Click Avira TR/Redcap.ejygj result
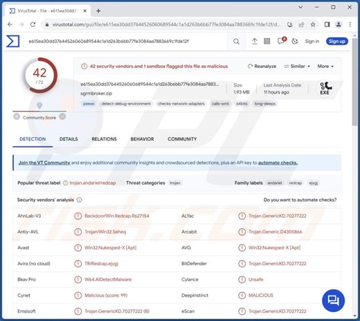 (101, 263)
